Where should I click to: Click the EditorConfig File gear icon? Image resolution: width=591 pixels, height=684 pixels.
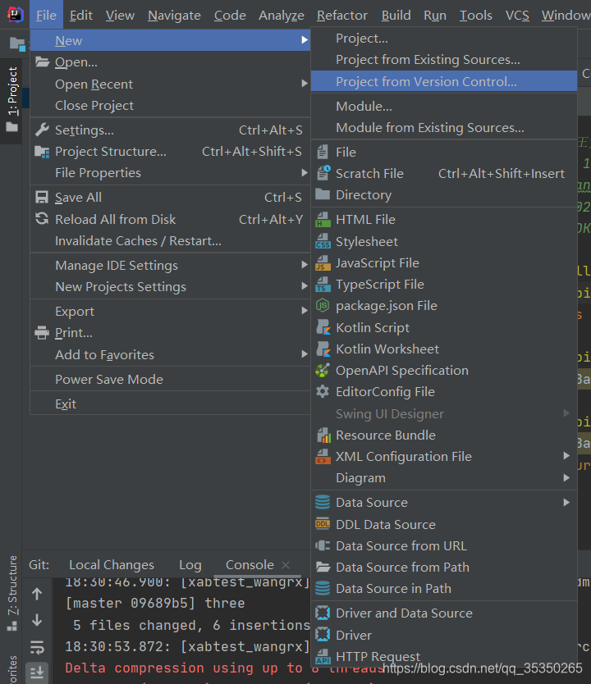(323, 391)
